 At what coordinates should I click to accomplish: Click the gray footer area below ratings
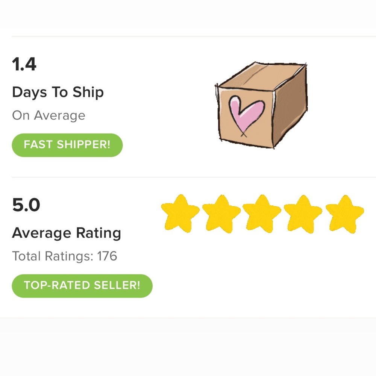188,347
